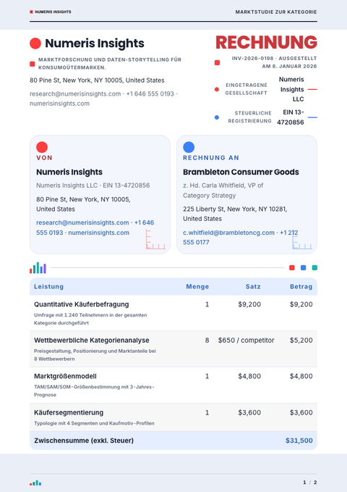This screenshot has width=347, height=492.
Task: Click the teal square swatch above the table
Action: point(314,267)
